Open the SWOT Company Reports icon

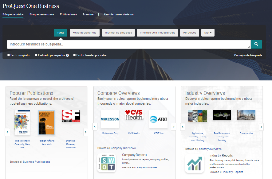coord(107,163)
